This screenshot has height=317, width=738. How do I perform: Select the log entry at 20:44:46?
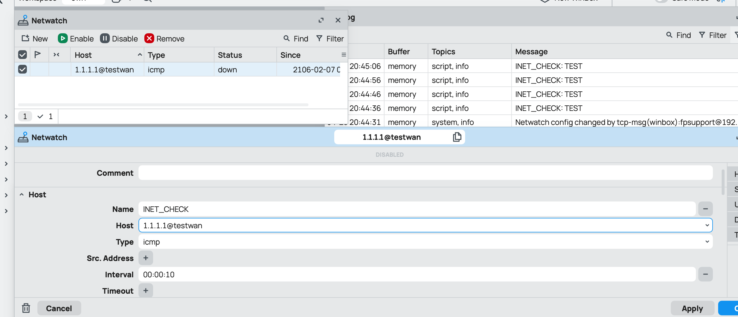coord(543,94)
